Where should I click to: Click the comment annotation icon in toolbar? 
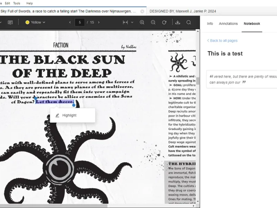coord(10,22)
